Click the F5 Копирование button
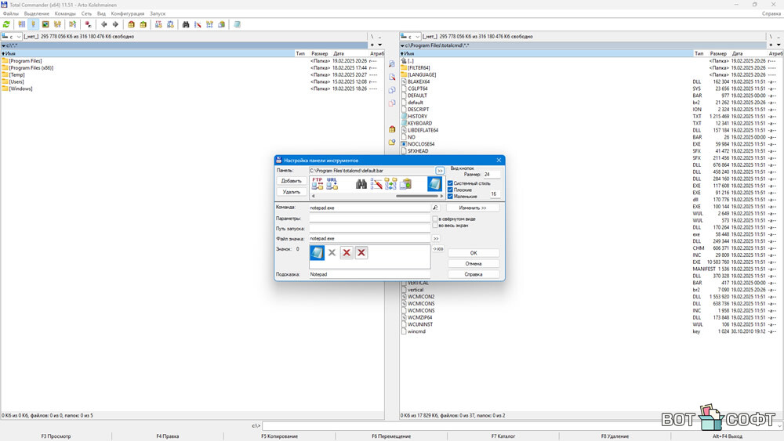The width and height of the screenshot is (784, 441). [280, 436]
